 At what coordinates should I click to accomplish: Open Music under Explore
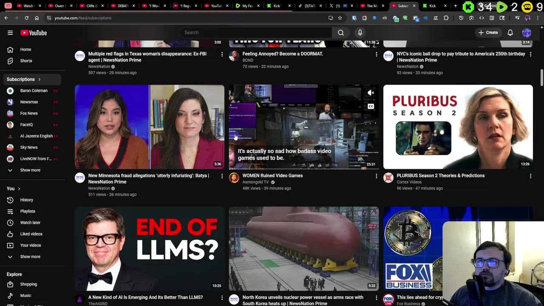(x=33, y=295)
